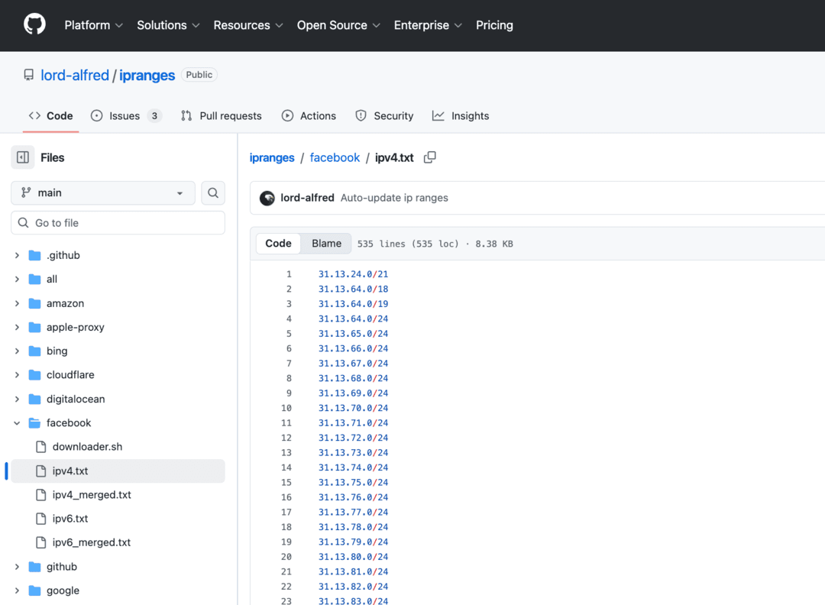The width and height of the screenshot is (825, 605).
Task: Open the main branch selector
Action: click(102, 192)
